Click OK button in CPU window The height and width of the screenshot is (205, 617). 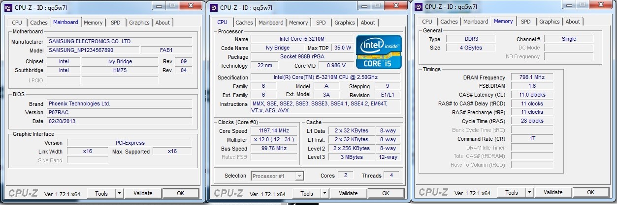[x=386, y=193]
